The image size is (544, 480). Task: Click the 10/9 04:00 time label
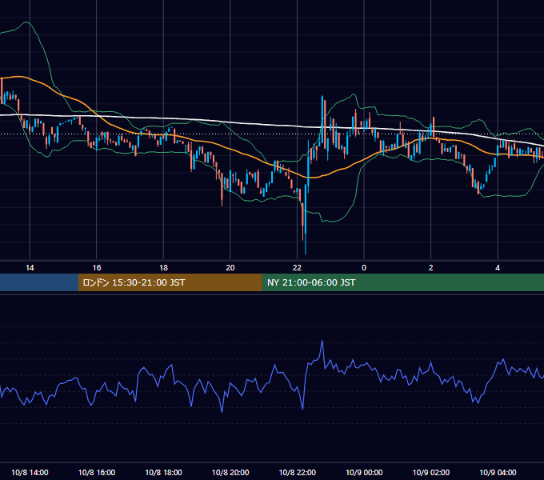[x=498, y=472]
